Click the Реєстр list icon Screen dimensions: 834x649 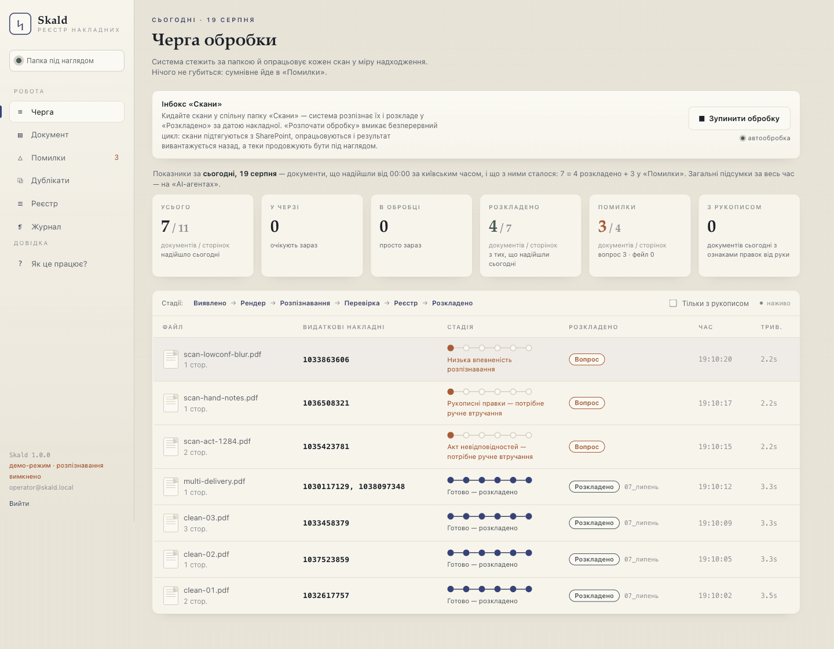(20, 204)
